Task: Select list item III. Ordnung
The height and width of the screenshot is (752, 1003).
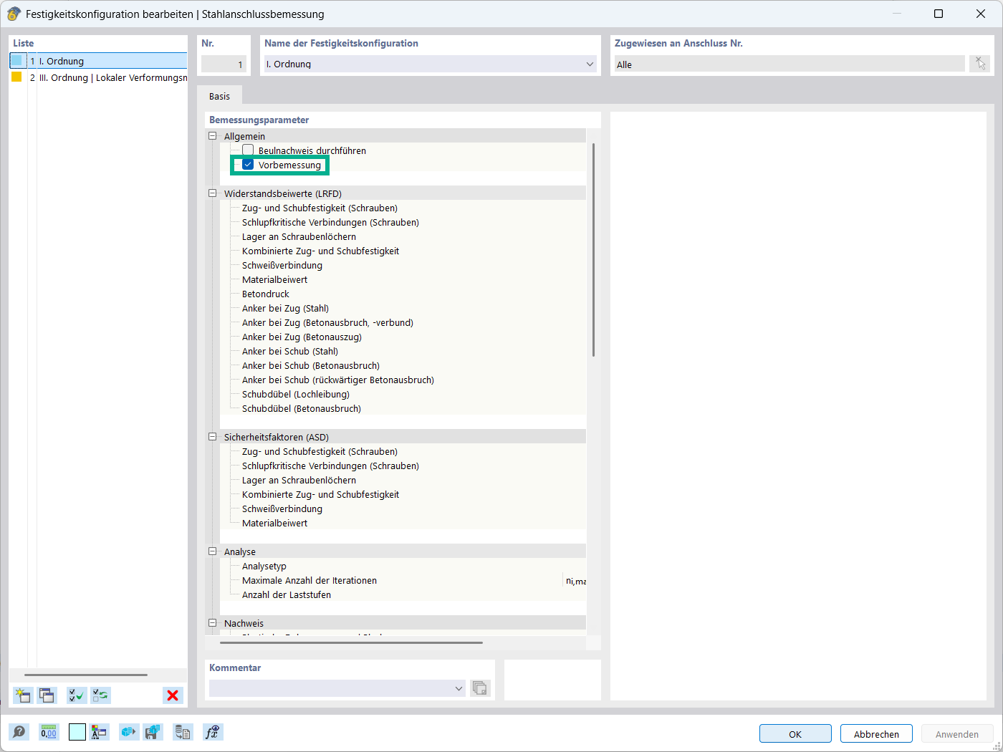Action: coord(107,77)
